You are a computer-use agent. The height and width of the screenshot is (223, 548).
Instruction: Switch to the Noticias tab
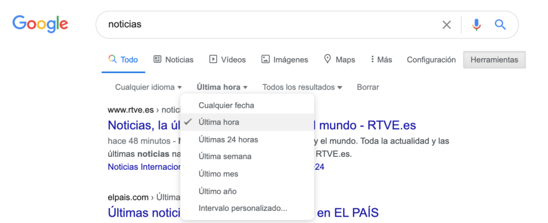(173, 60)
